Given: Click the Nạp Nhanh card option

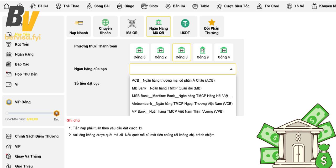Looking at the screenshot, I should (79, 23).
